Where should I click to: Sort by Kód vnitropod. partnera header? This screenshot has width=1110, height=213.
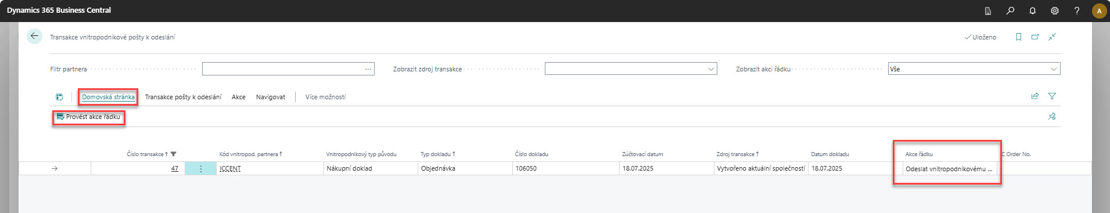click(x=251, y=154)
